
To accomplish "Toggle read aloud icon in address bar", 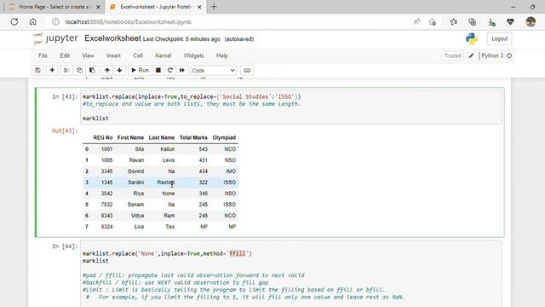I will coord(416,22).
